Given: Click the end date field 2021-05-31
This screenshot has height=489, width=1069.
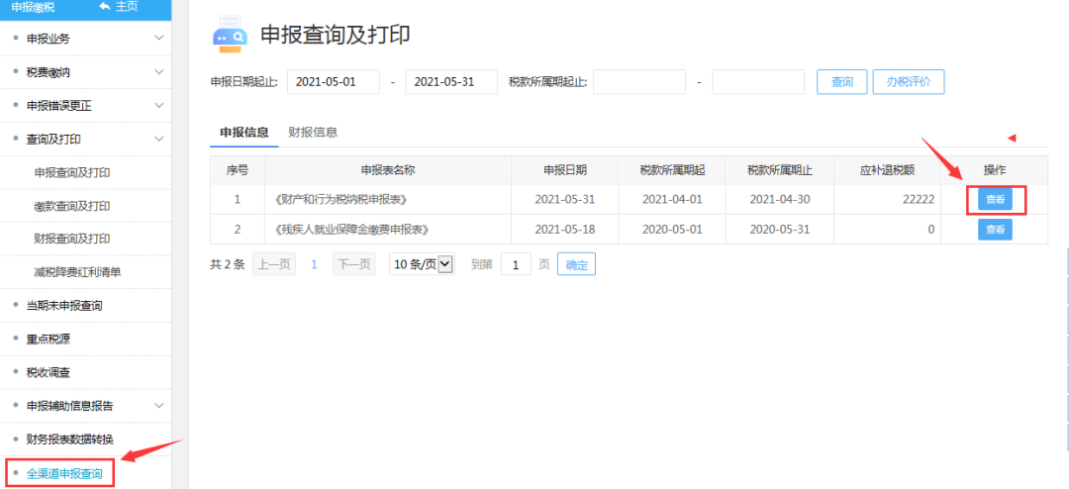Looking at the screenshot, I should coord(451,82).
